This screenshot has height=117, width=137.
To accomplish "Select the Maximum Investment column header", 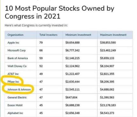I will click(x=113, y=35).
